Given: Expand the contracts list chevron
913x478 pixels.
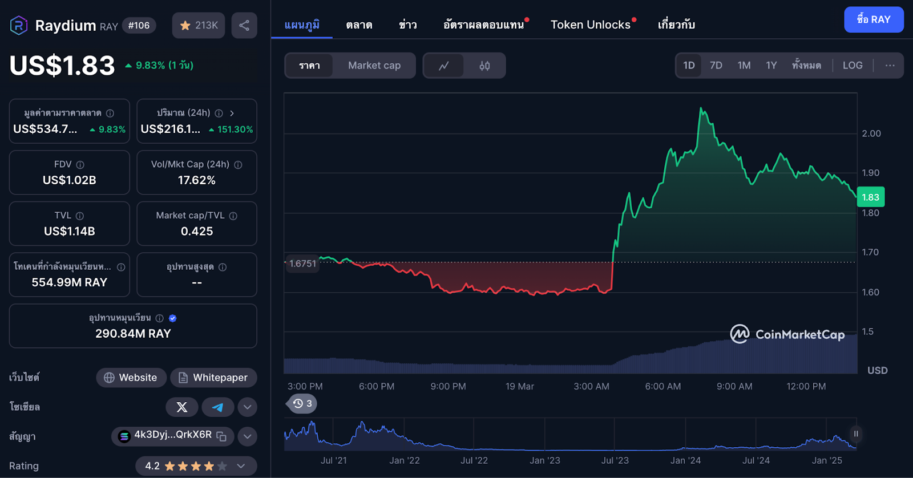Looking at the screenshot, I should click(247, 437).
